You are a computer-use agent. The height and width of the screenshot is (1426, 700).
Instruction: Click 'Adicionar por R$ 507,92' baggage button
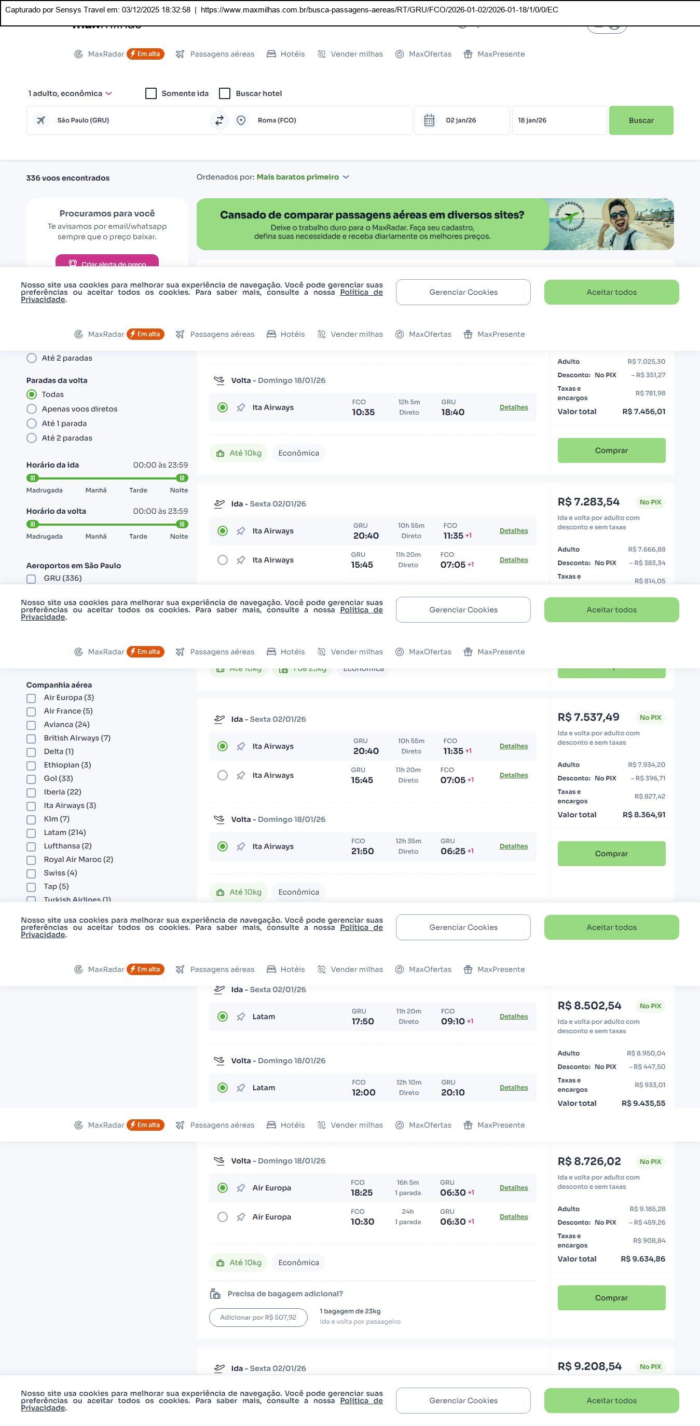pyautogui.click(x=258, y=1317)
